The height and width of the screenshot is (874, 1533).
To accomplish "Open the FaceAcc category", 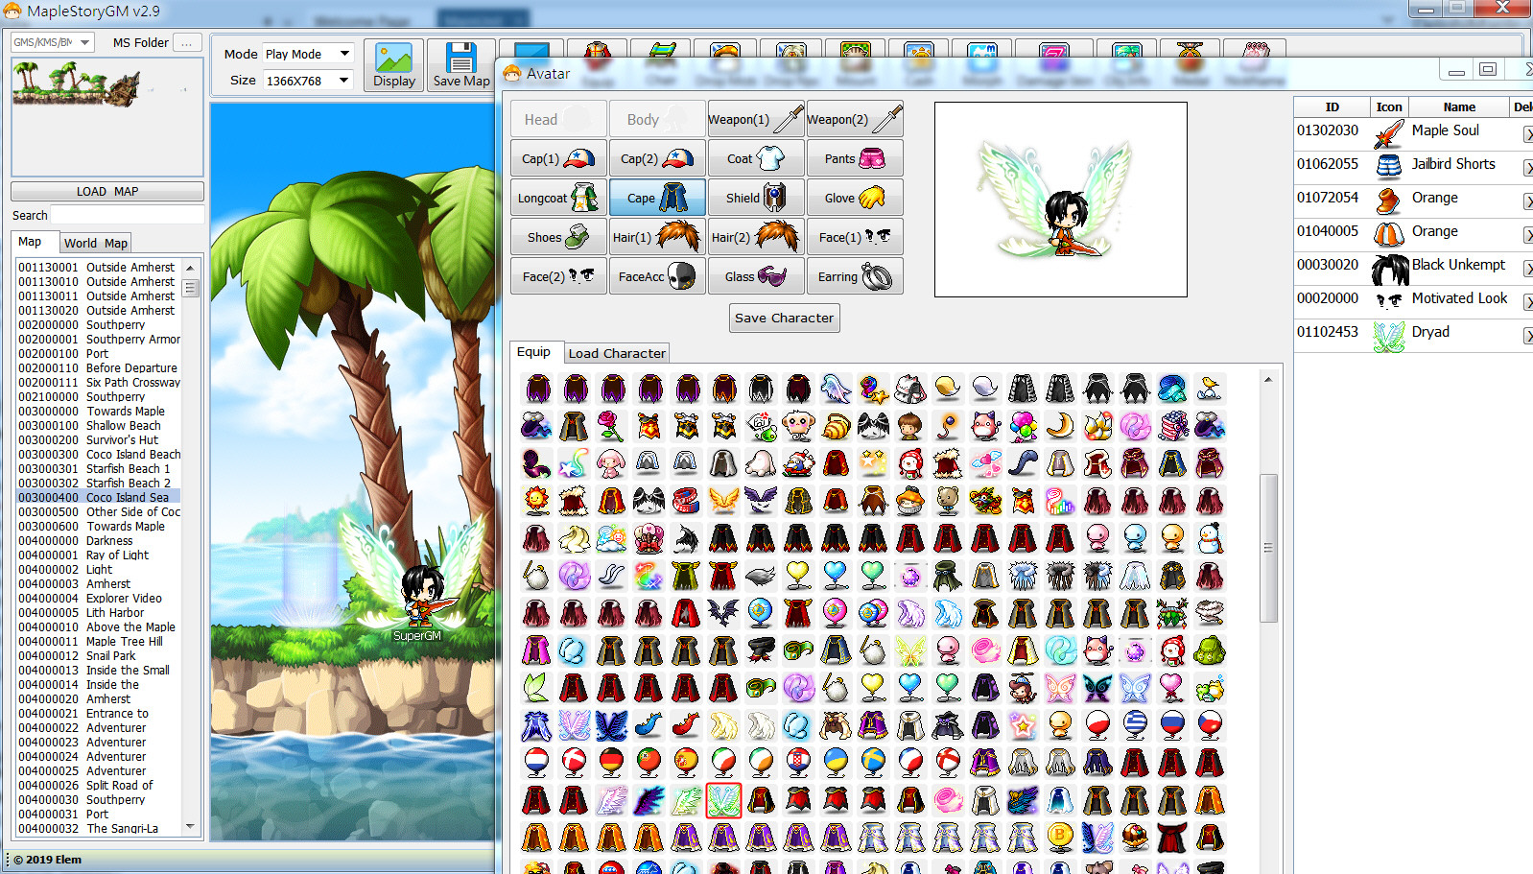I will [658, 276].
